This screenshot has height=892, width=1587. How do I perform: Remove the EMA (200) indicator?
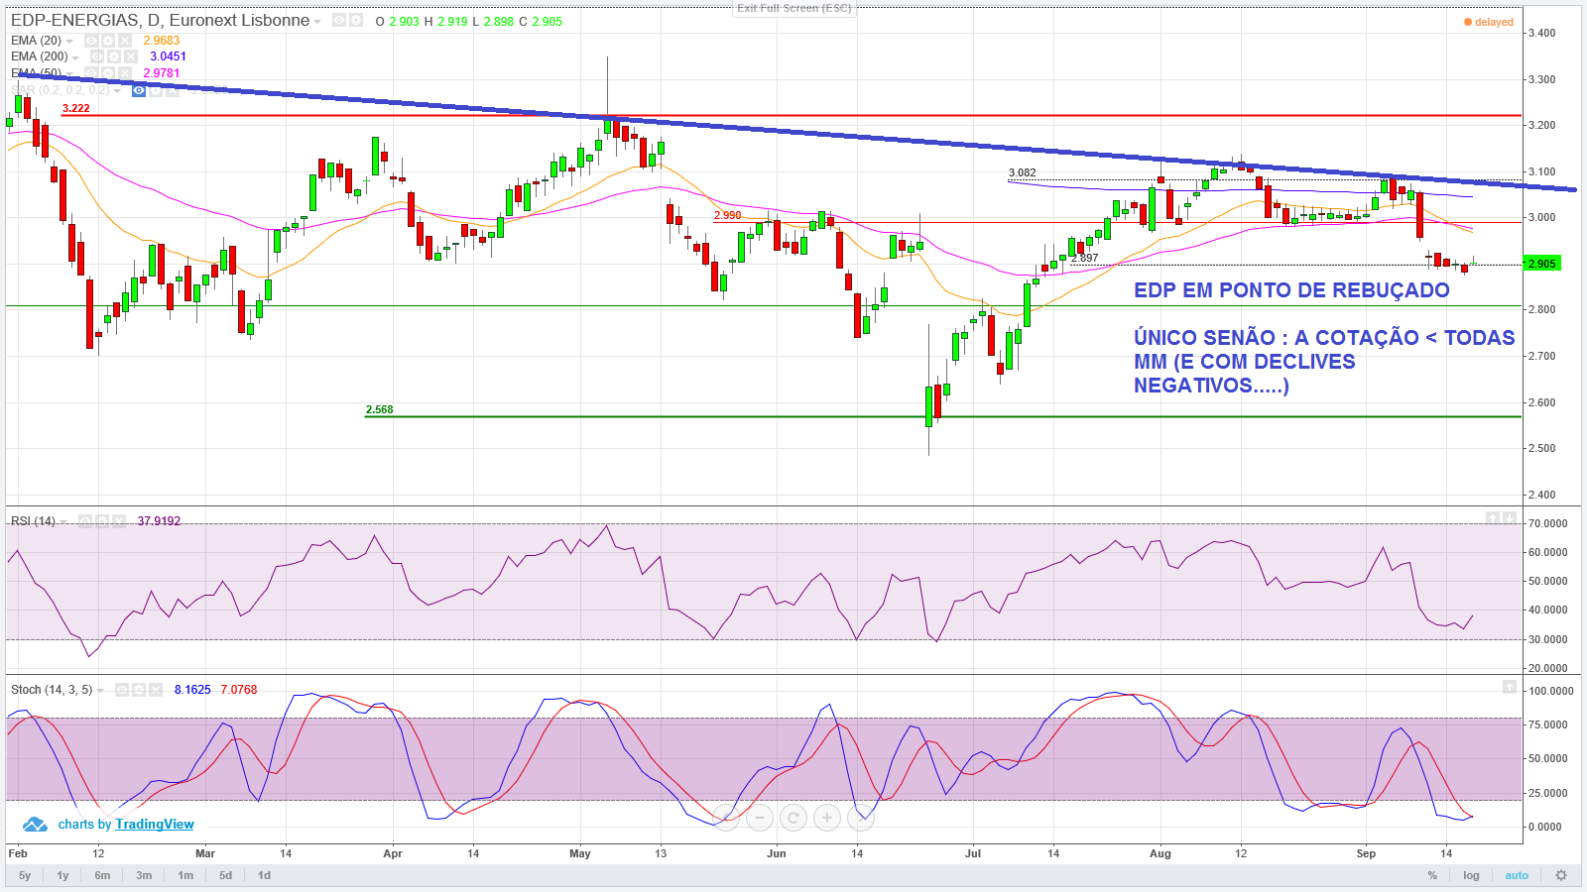131,56
